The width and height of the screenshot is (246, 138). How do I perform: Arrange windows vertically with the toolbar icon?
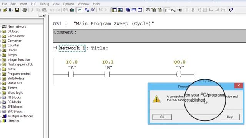tap(140, 10)
